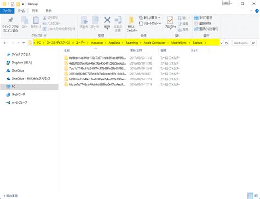Switch to the Share ribbon tab
This screenshot has width=260, height=199.
click(x=35, y=11)
